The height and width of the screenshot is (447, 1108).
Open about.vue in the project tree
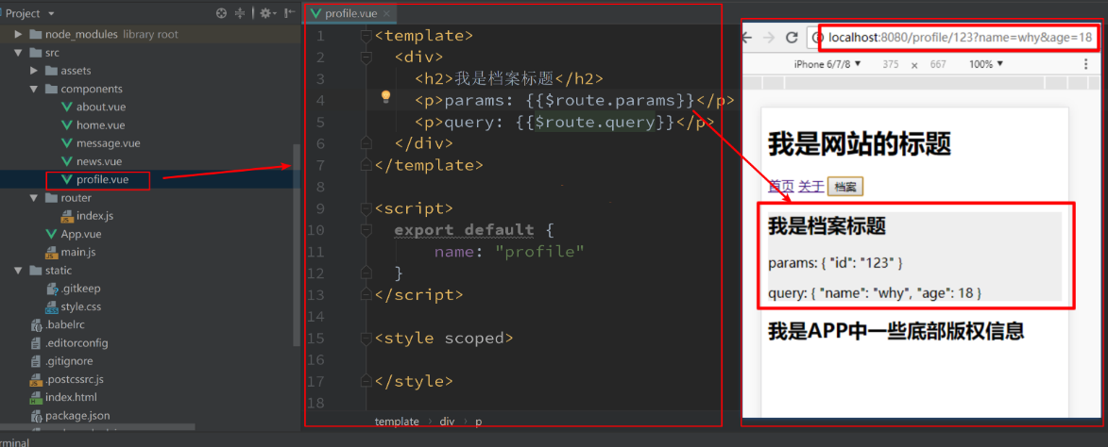click(x=94, y=107)
